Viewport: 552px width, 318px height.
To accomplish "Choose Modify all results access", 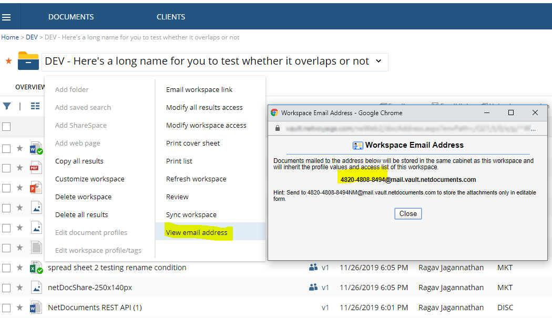I will click(x=204, y=107).
